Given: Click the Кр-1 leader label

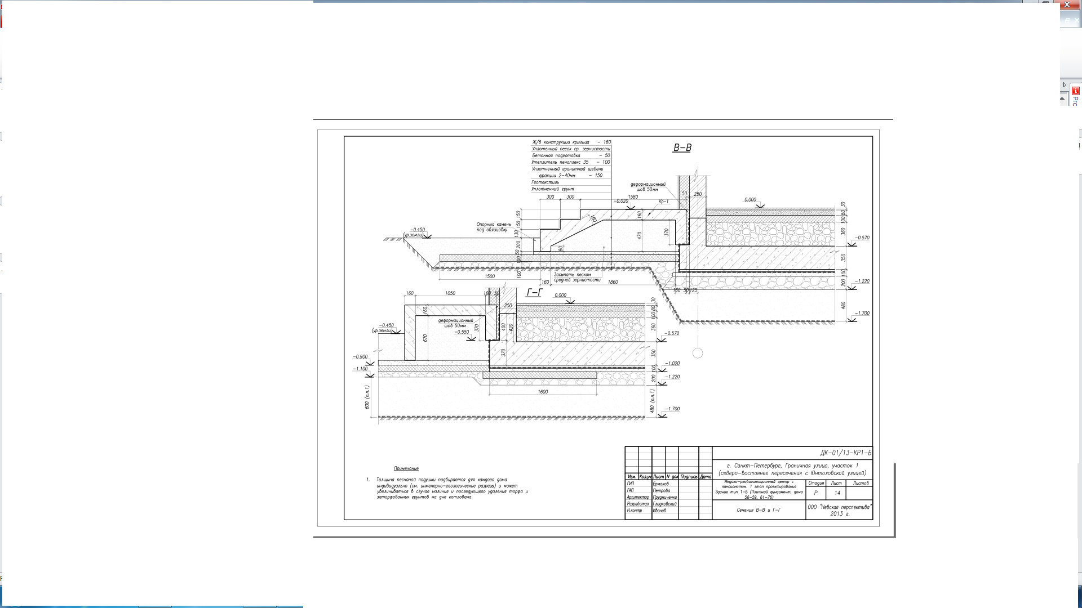Looking at the screenshot, I should [663, 202].
